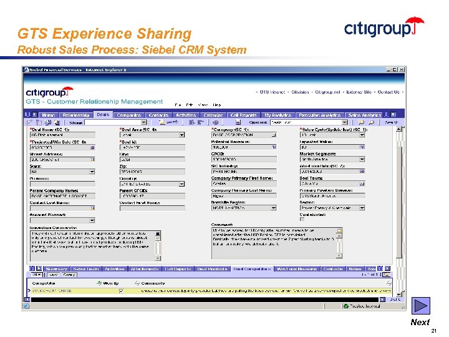Open the Contact Last Name pick icon
Image resolution: width=449 pixels, height=337 pixels.
[92, 208]
